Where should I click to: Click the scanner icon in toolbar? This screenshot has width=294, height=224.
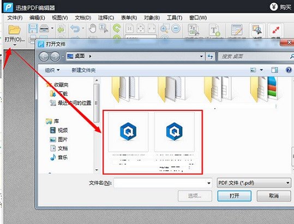pos(44,28)
